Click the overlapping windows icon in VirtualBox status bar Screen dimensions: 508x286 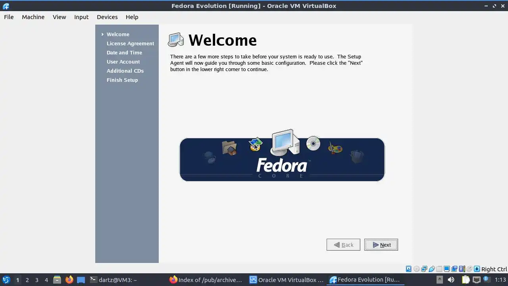(454, 269)
